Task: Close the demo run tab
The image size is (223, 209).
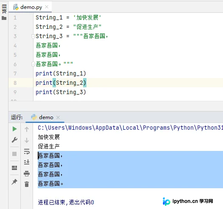Action: [58, 117]
